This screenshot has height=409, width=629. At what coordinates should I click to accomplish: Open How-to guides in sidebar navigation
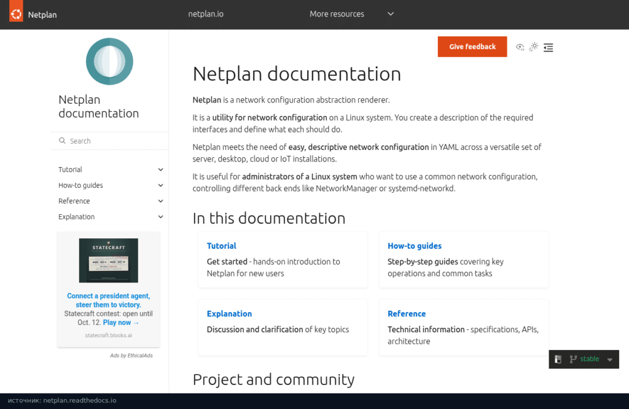click(x=80, y=185)
